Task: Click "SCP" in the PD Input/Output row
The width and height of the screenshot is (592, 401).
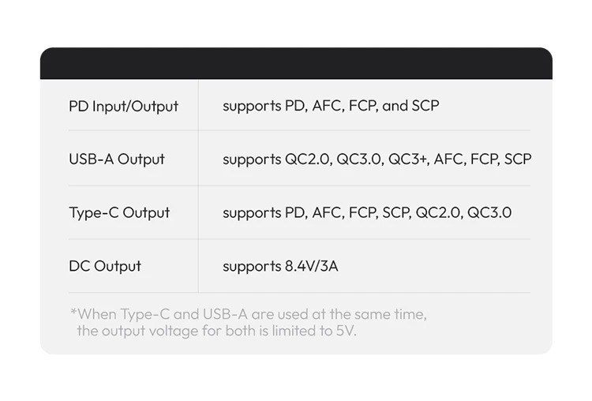Action: click(x=425, y=106)
